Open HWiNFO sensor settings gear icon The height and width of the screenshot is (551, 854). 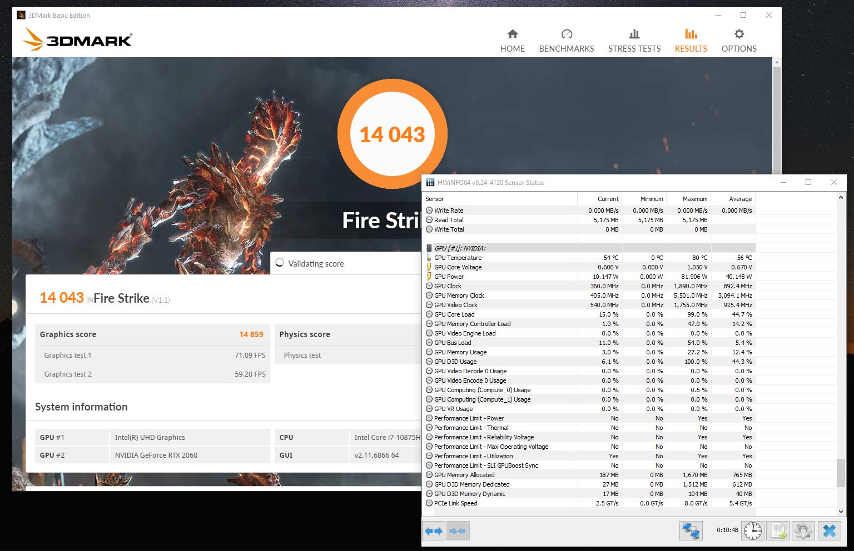pos(803,530)
